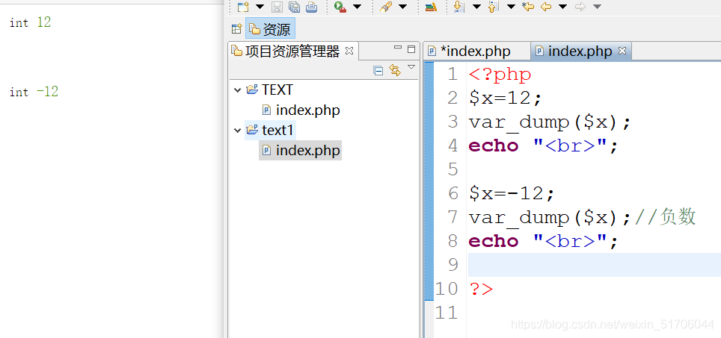The height and width of the screenshot is (338, 721).
Task: Minimize the project explorer panel
Action: pyautogui.click(x=398, y=48)
